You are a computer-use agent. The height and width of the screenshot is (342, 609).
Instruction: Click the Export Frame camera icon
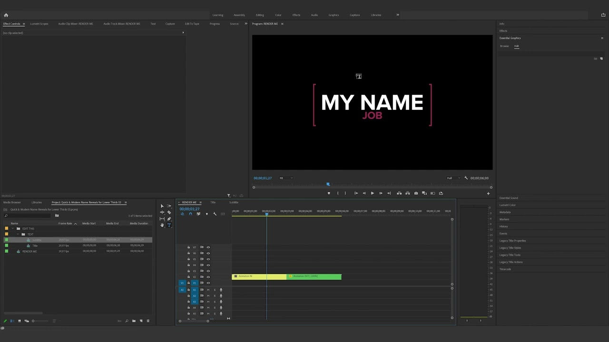point(416,193)
